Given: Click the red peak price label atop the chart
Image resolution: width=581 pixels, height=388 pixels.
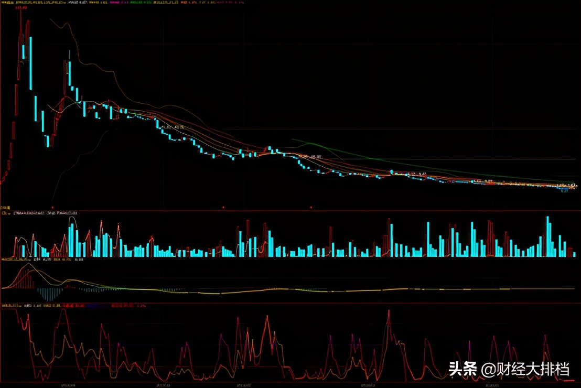Looking at the screenshot, I should (21, 7).
